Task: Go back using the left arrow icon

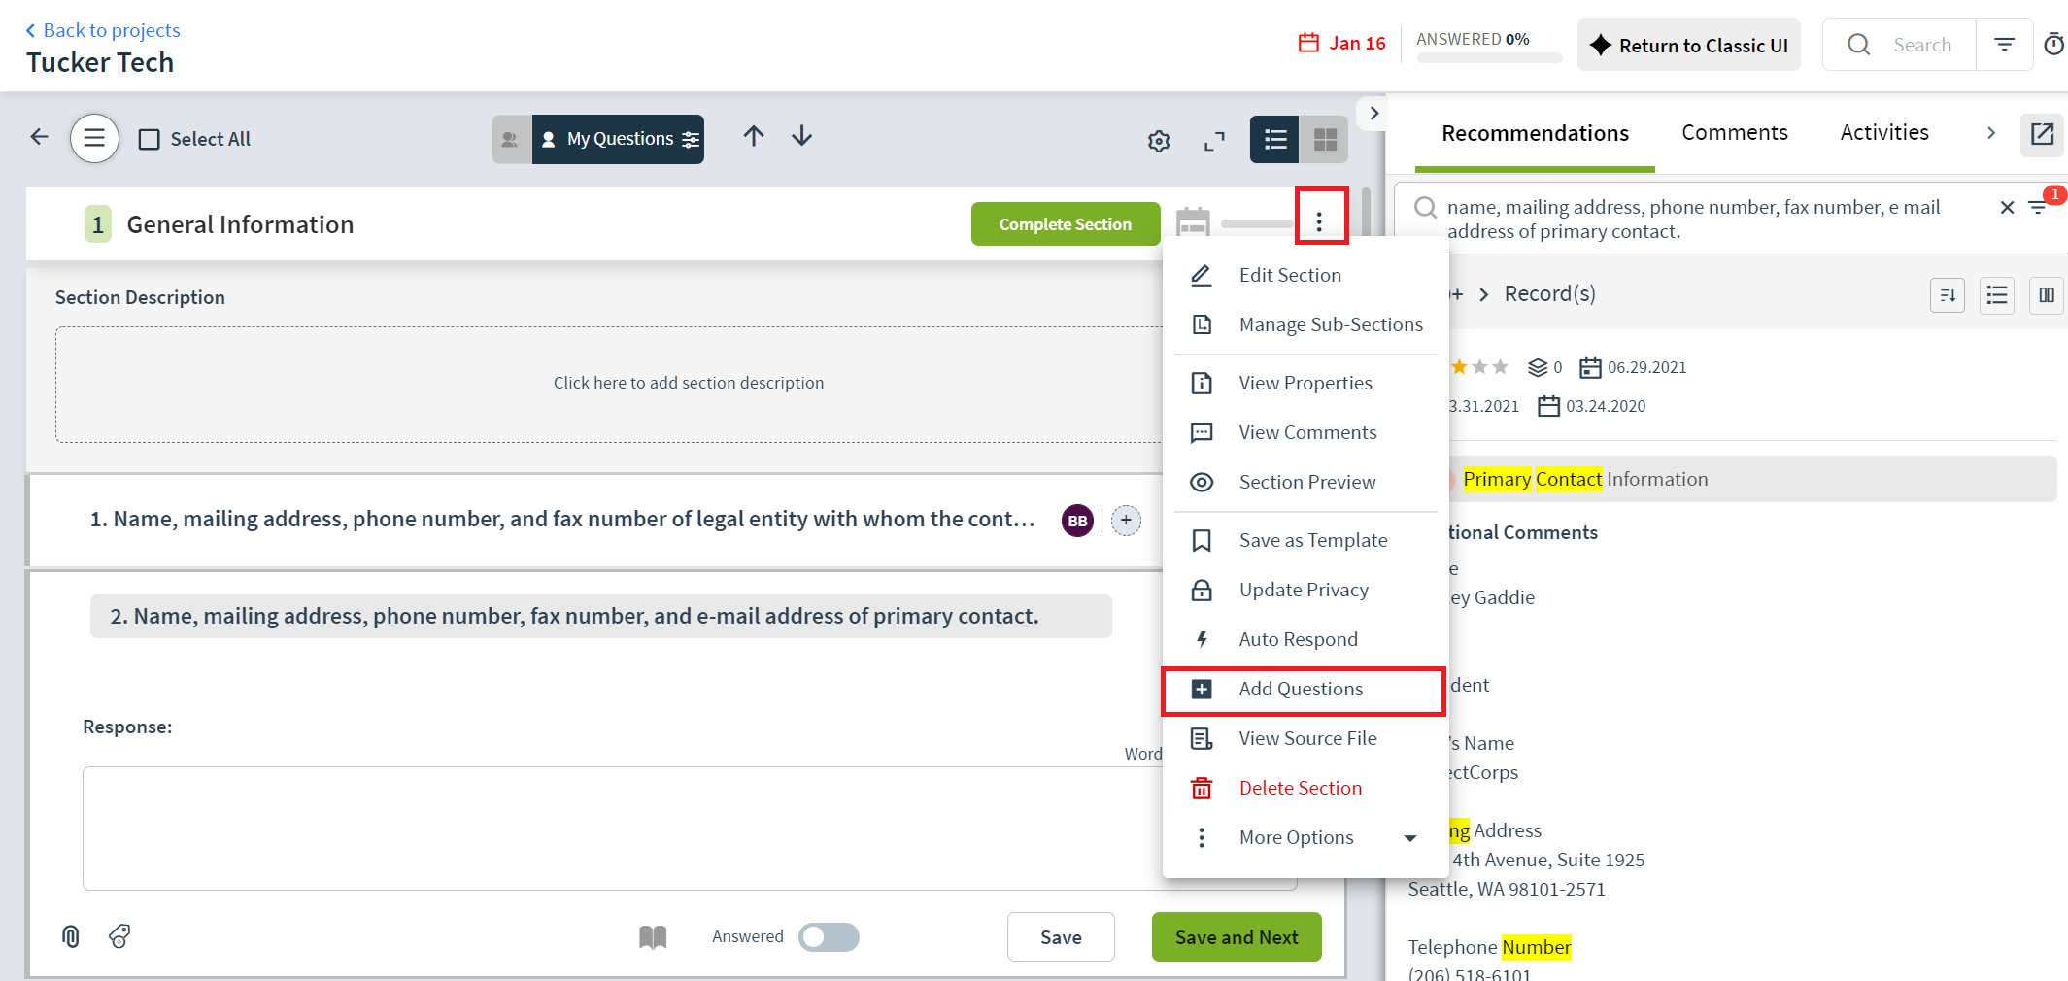Action: click(x=40, y=137)
